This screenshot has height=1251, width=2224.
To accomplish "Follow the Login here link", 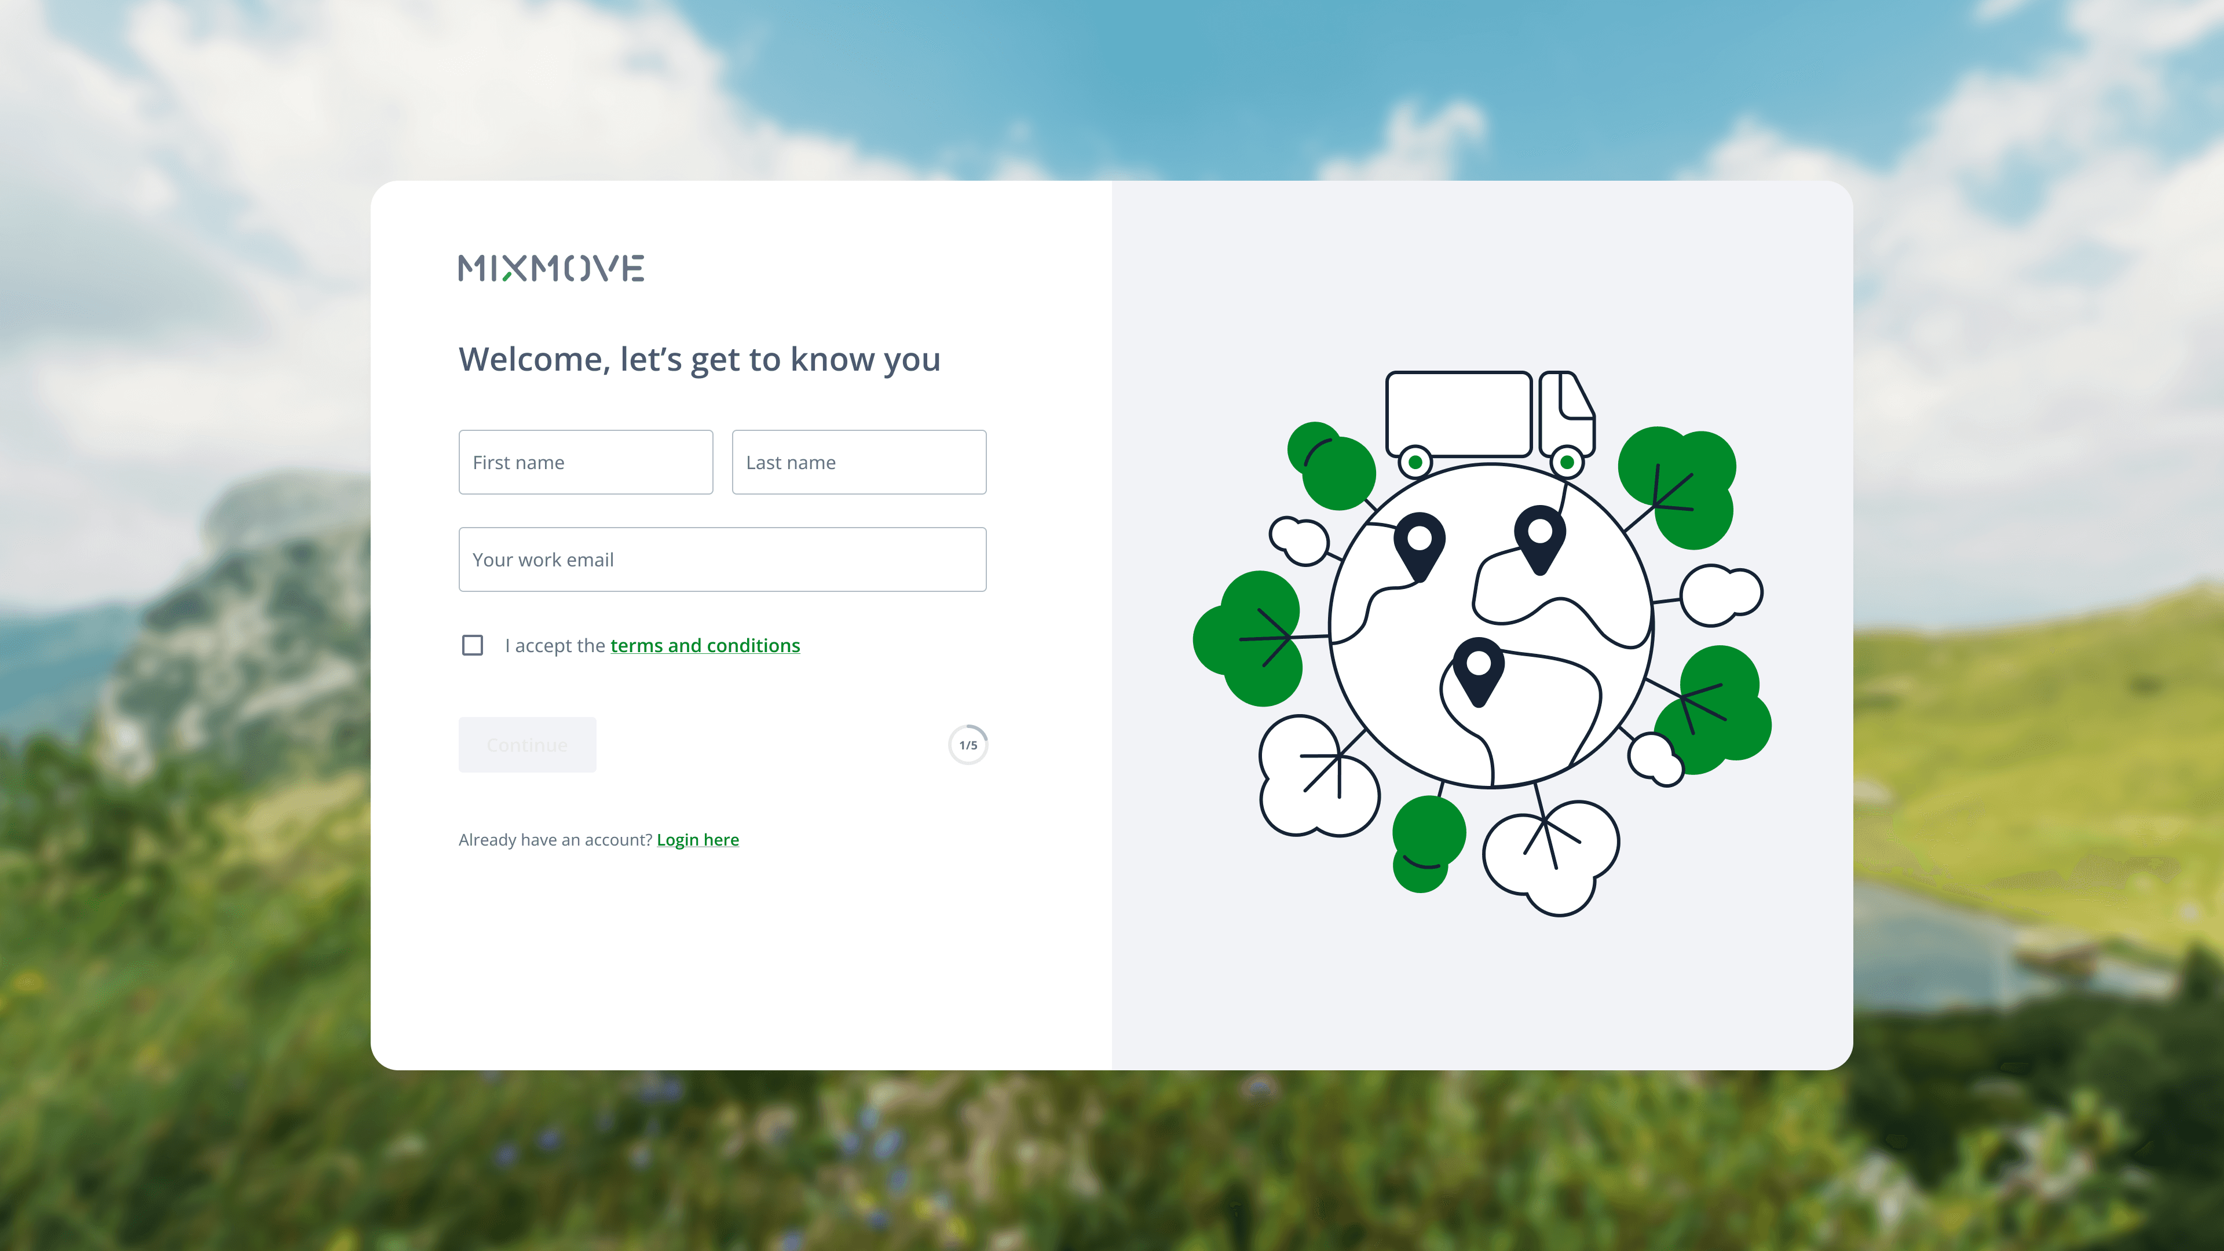I will pyautogui.click(x=697, y=839).
